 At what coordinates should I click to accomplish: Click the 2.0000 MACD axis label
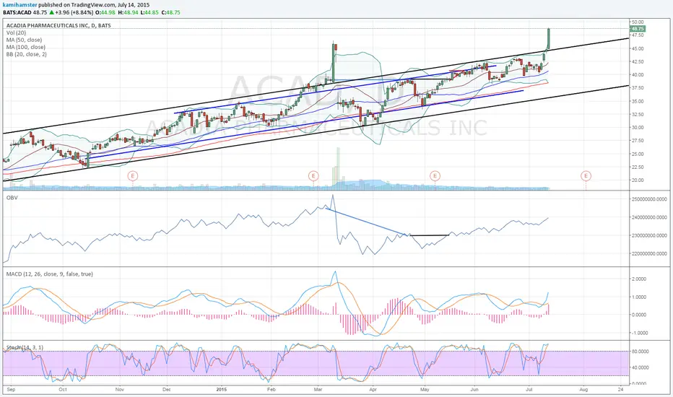tap(640, 279)
